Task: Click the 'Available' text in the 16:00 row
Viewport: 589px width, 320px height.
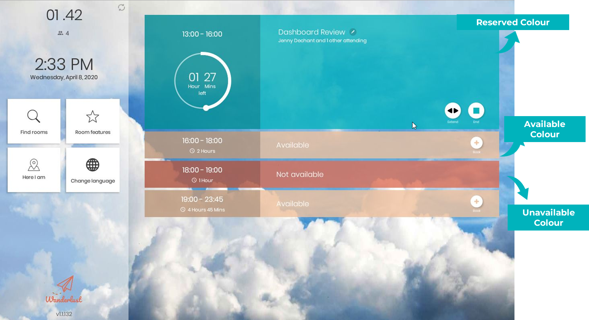Action: pos(293,145)
